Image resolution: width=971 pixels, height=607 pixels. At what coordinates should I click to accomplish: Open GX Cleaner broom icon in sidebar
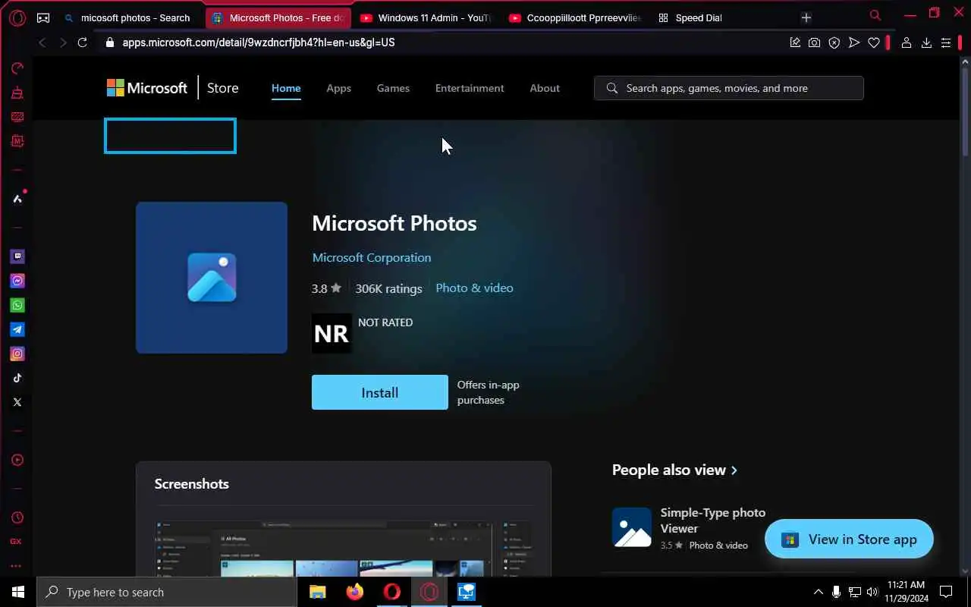[x=17, y=93]
